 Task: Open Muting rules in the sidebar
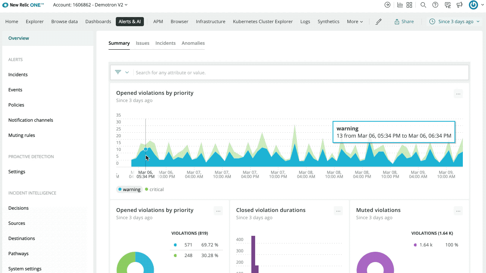click(x=22, y=135)
